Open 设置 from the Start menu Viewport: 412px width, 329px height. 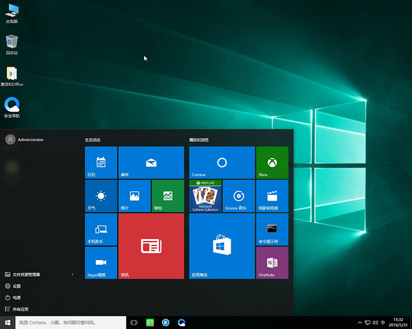point(16,286)
